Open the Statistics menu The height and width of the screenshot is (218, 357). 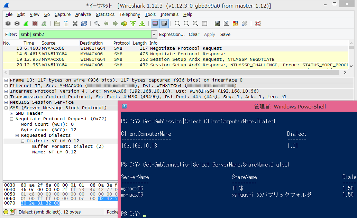(105, 14)
